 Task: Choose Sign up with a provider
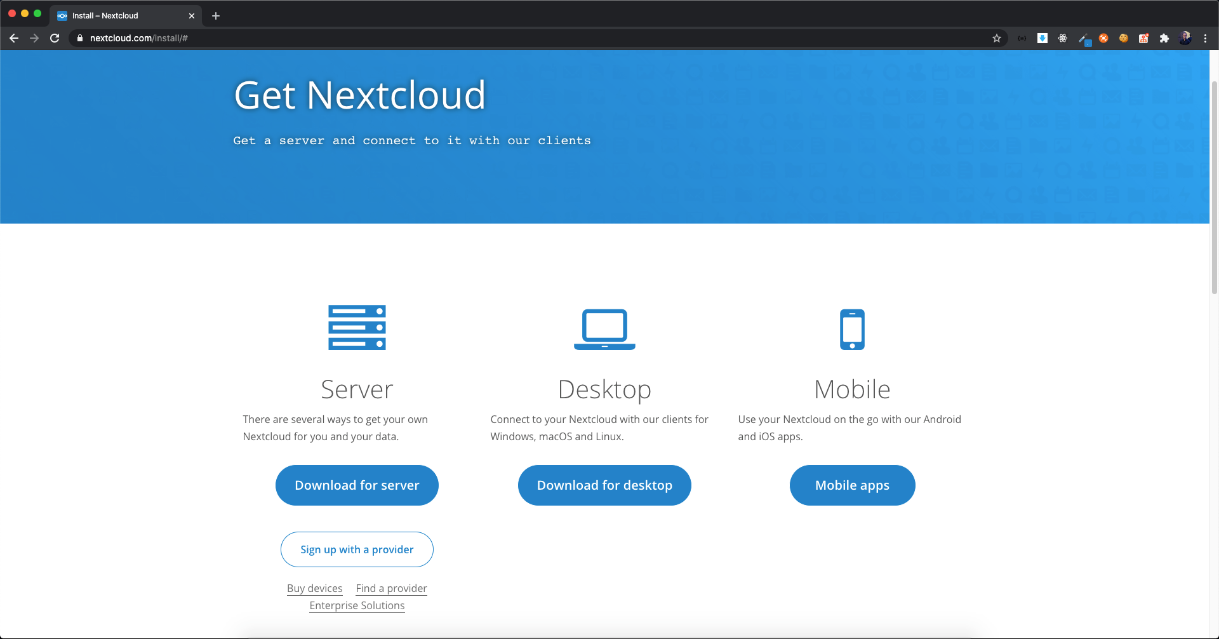pyautogui.click(x=357, y=549)
